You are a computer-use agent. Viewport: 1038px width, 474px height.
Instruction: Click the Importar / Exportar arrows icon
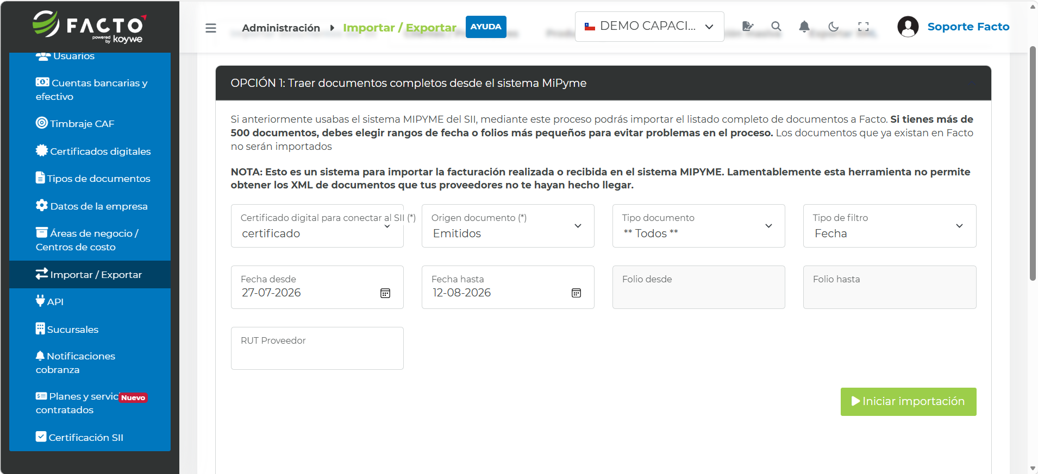(x=42, y=274)
